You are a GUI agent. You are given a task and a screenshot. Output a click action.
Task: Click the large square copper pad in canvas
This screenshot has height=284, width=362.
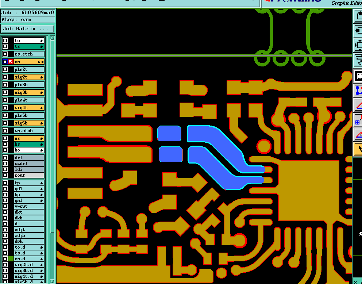tap(308, 191)
